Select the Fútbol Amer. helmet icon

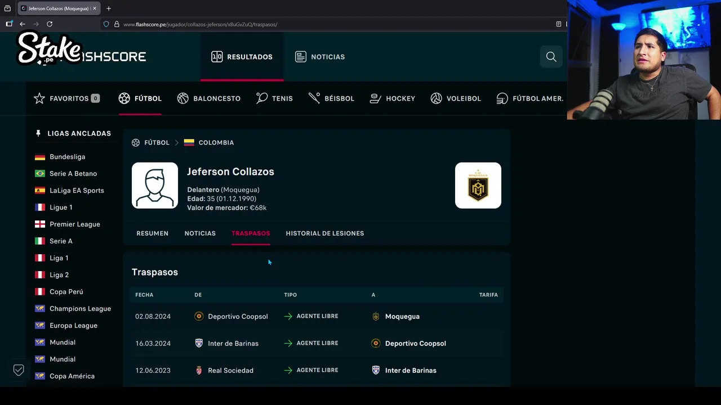pyautogui.click(x=502, y=98)
